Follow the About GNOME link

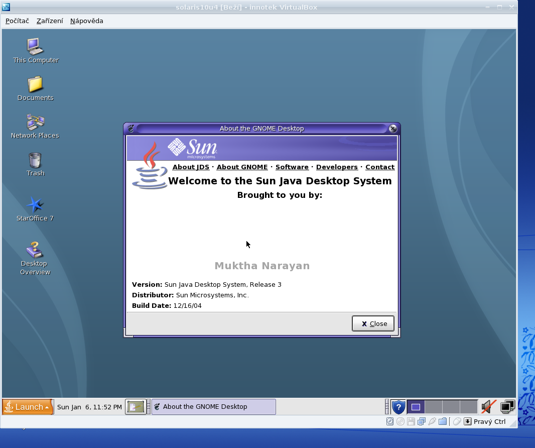(x=242, y=167)
